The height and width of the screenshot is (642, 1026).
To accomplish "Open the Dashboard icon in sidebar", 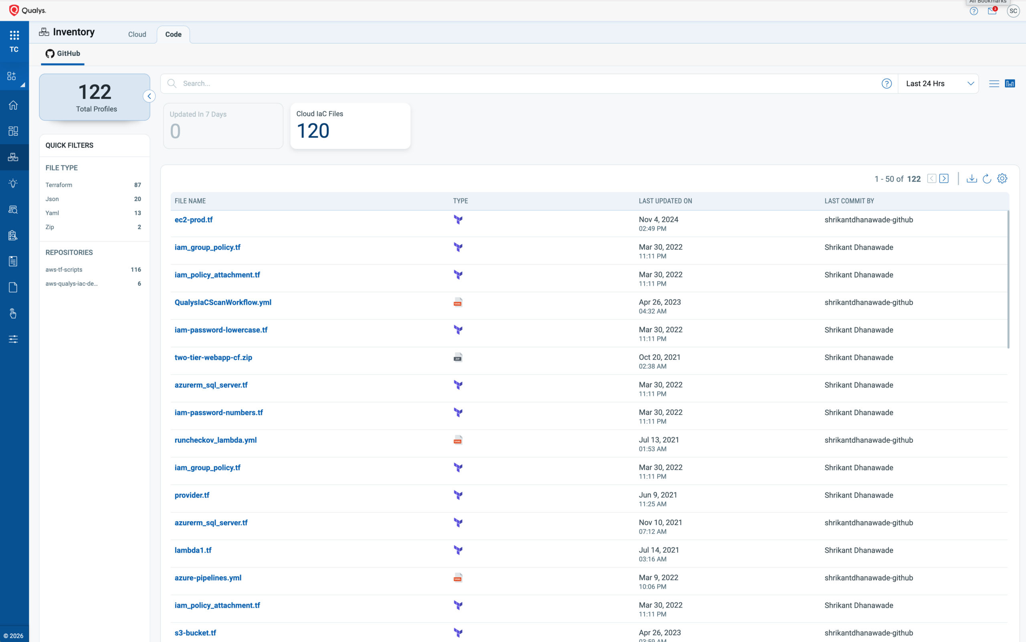I will 13,131.
